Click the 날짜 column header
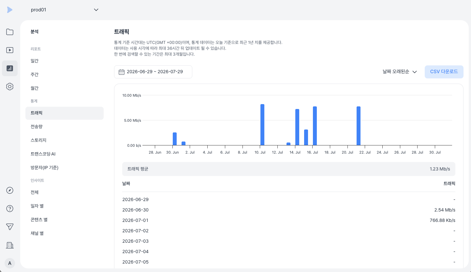 (126, 184)
